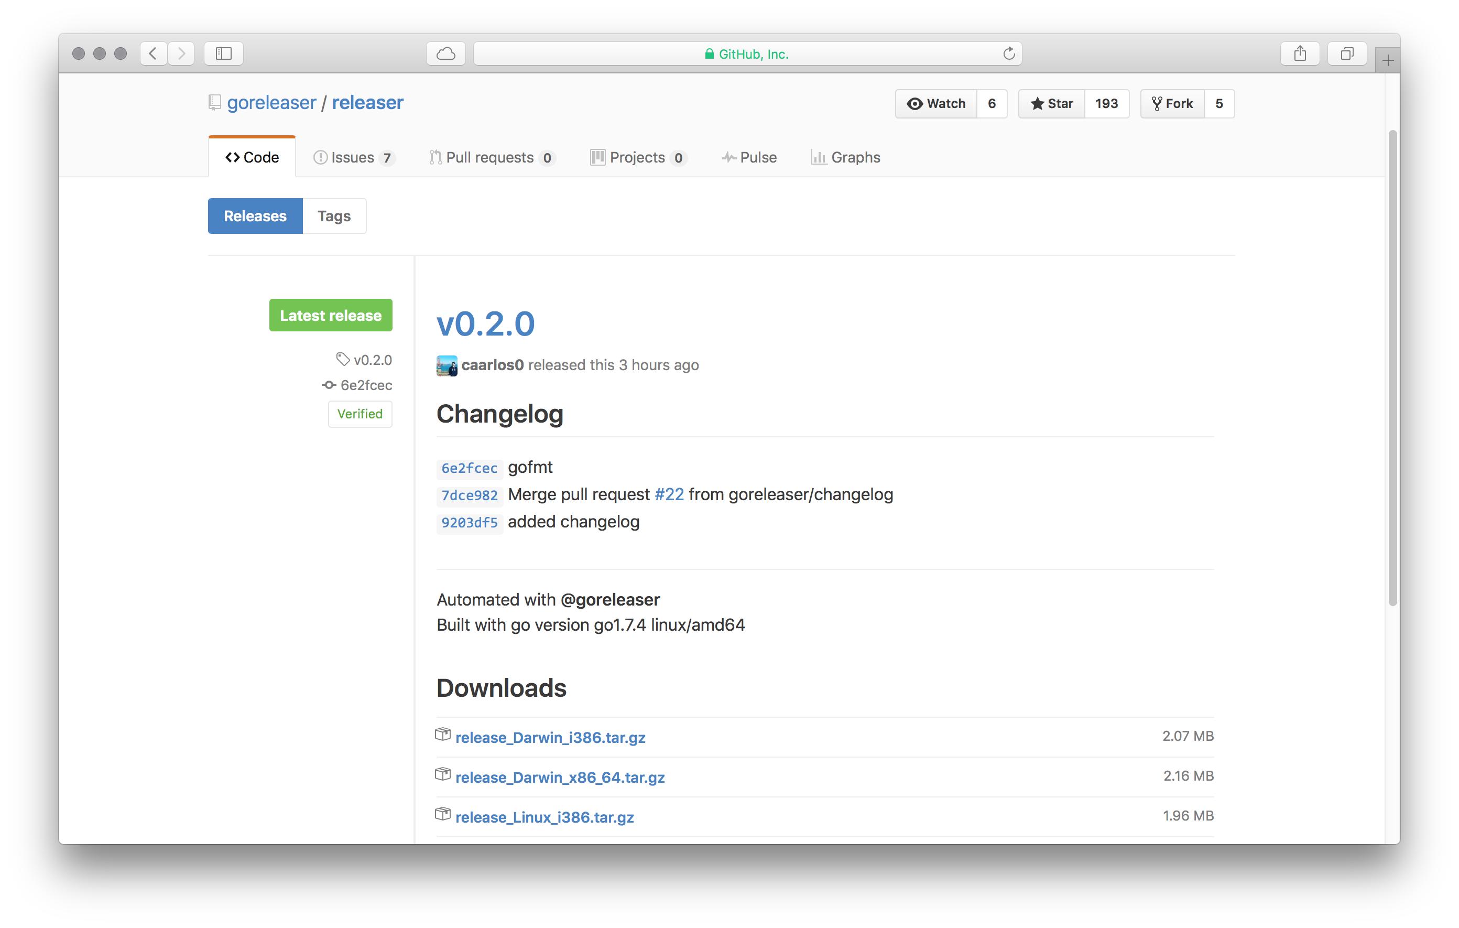Image resolution: width=1459 pixels, height=928 pixels.
Task: Click the Verified signature badge
Action: 360,414
